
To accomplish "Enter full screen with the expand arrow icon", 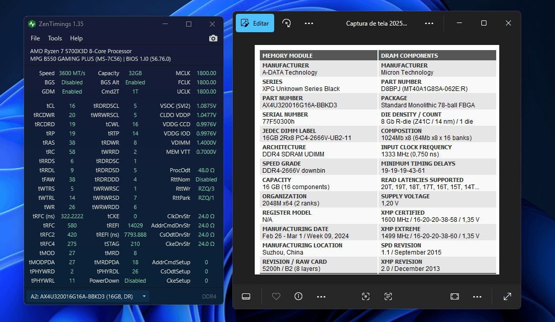I will [507, 296].
